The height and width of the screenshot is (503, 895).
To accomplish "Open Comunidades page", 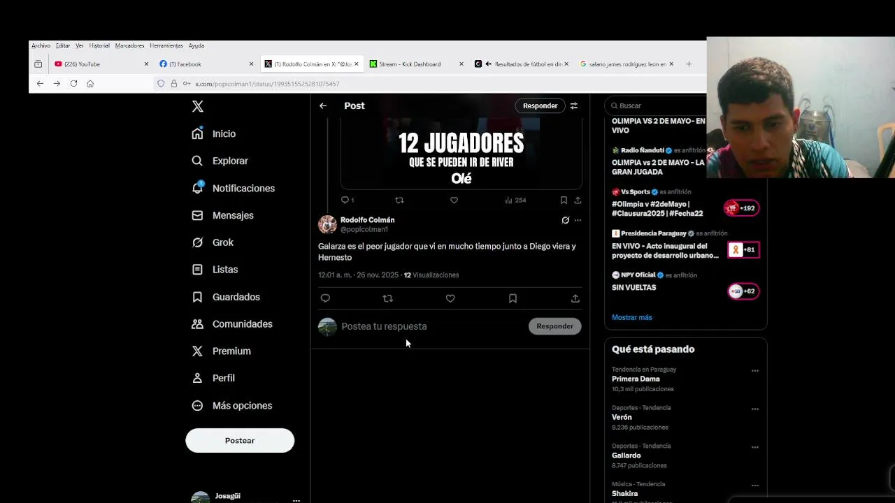I will point(232,324).
